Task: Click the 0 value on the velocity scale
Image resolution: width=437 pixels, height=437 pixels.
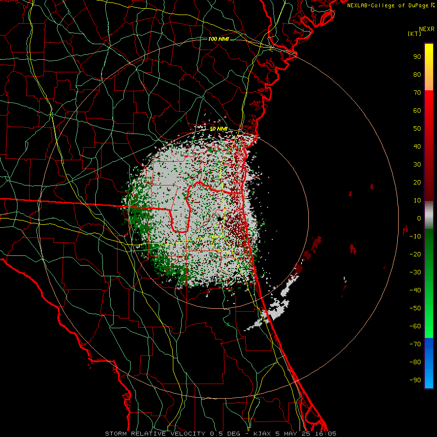Action: point(419,218)
